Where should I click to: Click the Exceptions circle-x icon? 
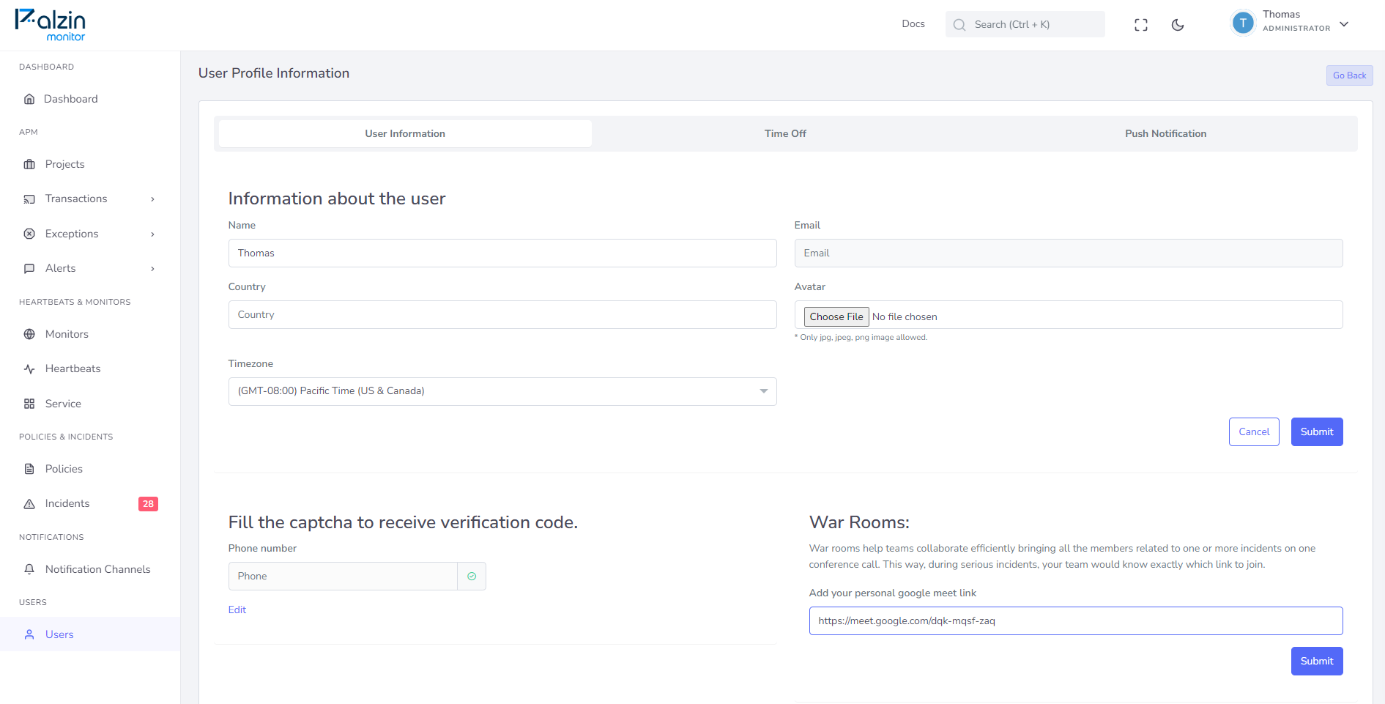[29, 234]
